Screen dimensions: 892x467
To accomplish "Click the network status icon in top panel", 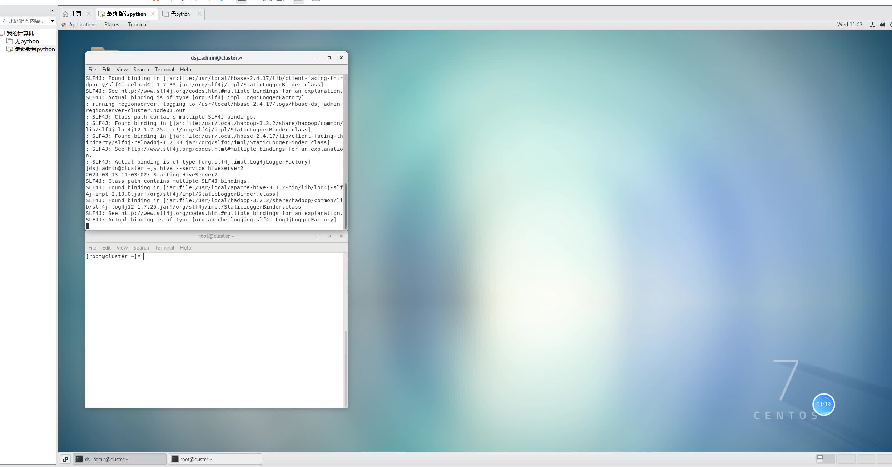I will [872, 25].
